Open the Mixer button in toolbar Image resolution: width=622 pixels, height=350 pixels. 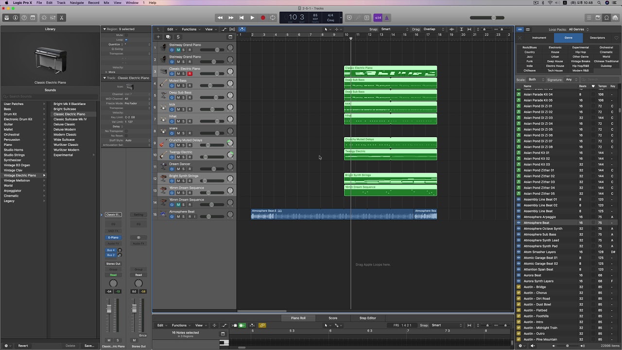pos(53,18)
